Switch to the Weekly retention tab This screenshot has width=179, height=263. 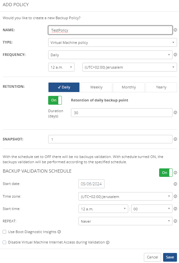(x=96, y=87)
